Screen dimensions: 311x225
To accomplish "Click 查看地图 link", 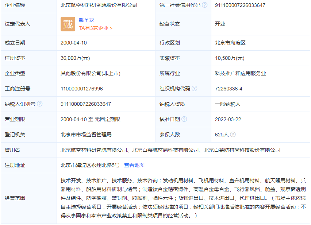I will pyautogui.click(x=134, y=165).
